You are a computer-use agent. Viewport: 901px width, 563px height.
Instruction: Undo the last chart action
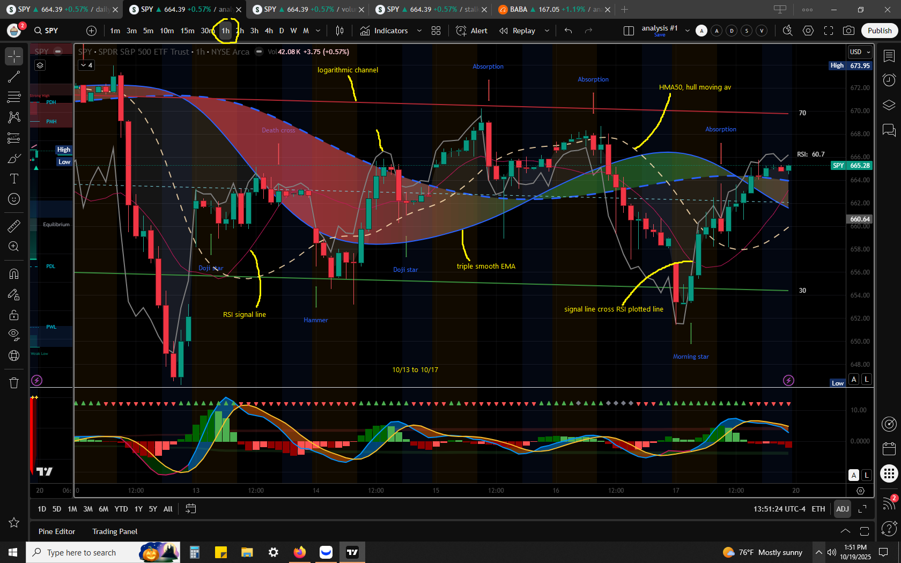coord(568,31)
